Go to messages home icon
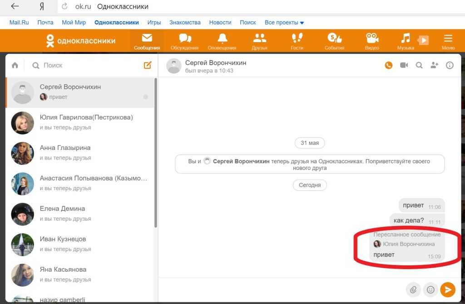This screenshot has width=465, height=304. click(x=15, y=65)
